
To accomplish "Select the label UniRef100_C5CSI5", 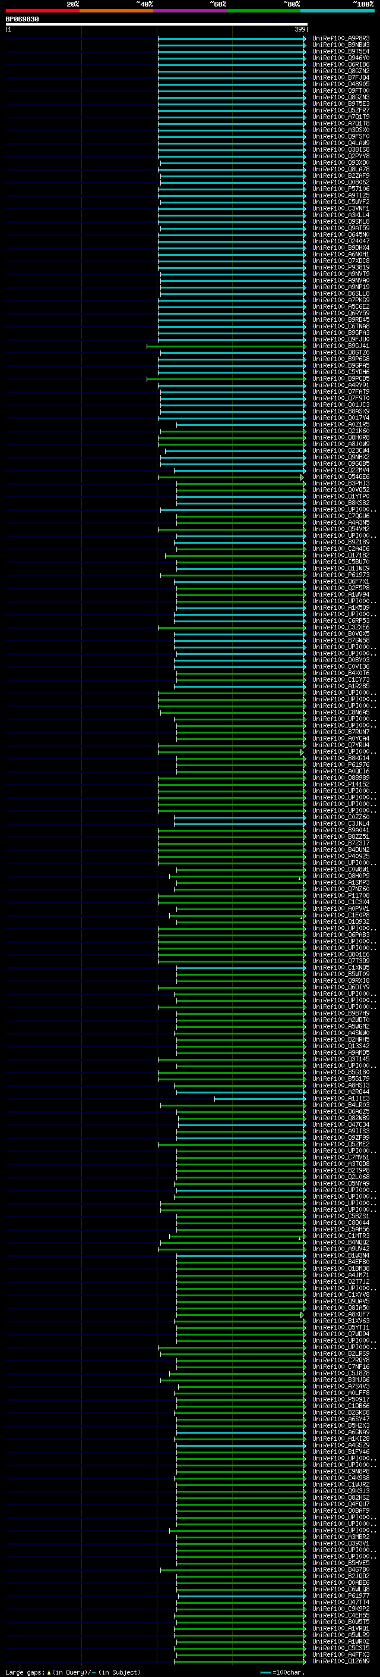I will (x=341, y=1648).
